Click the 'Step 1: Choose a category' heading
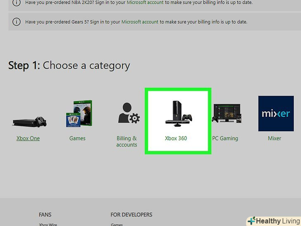 [69, 65]
